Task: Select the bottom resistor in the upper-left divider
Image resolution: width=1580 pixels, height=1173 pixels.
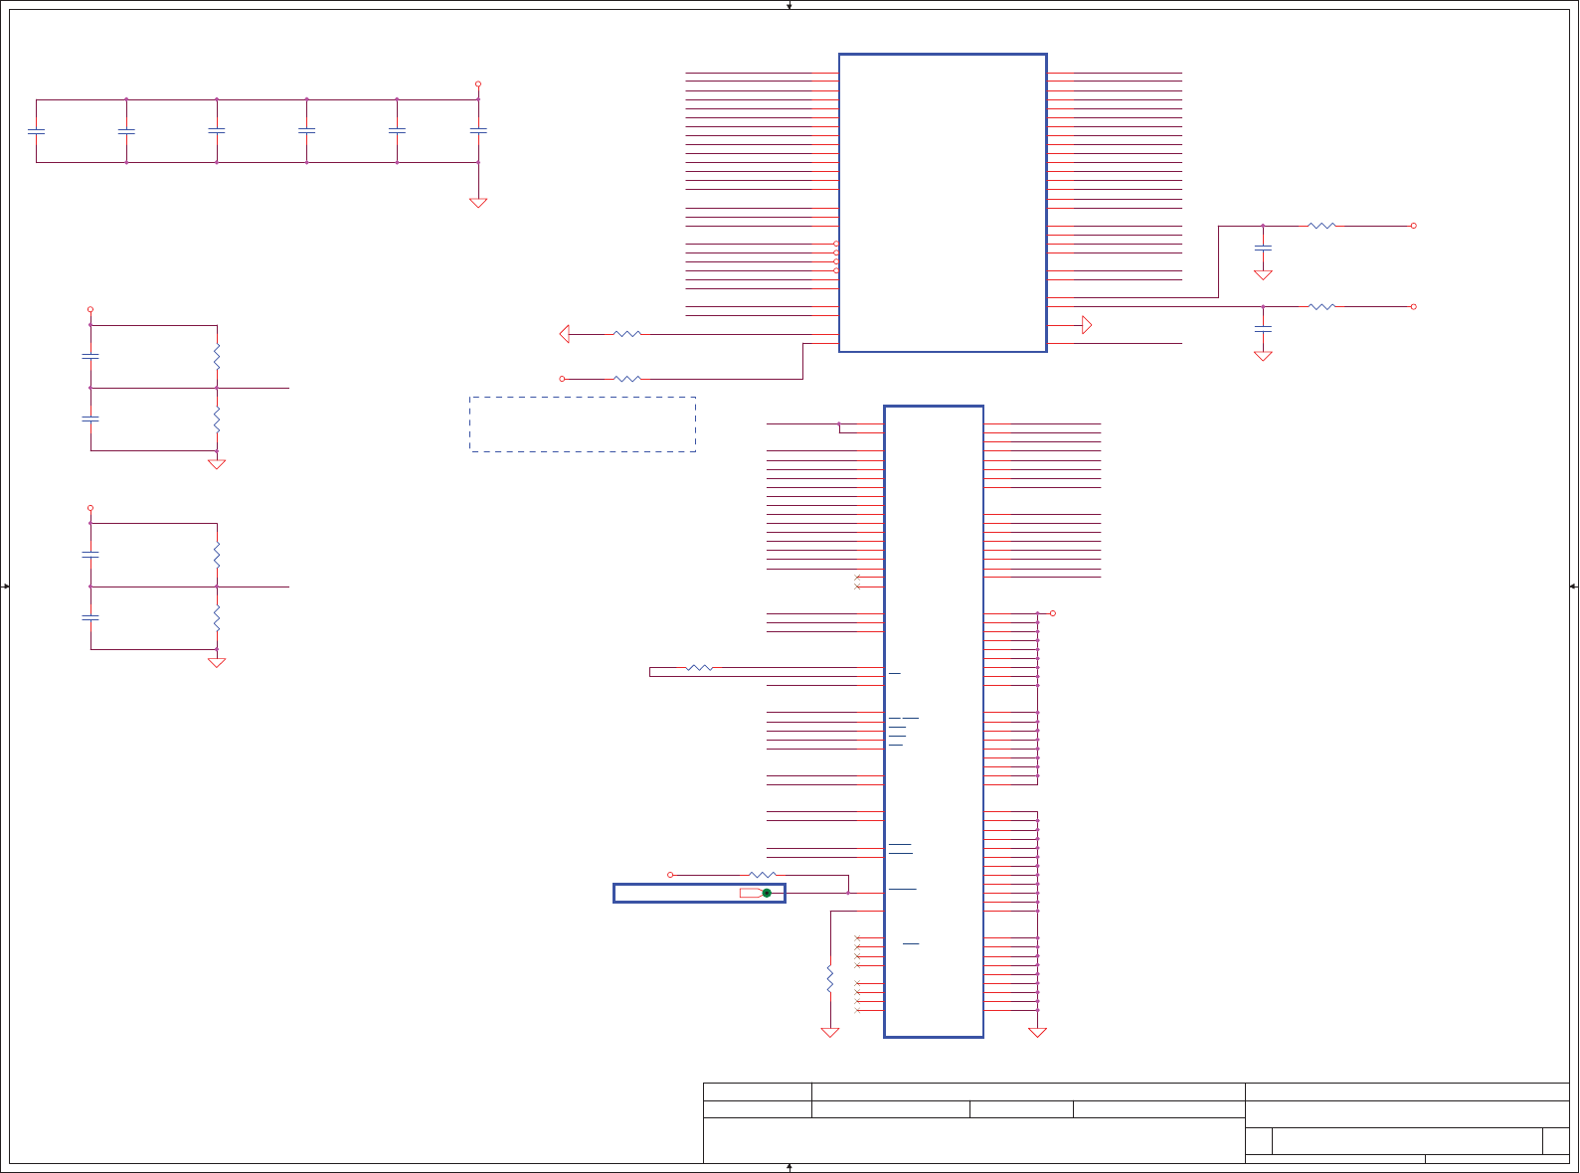Action: pyautogui.click(x=217, y=419)
